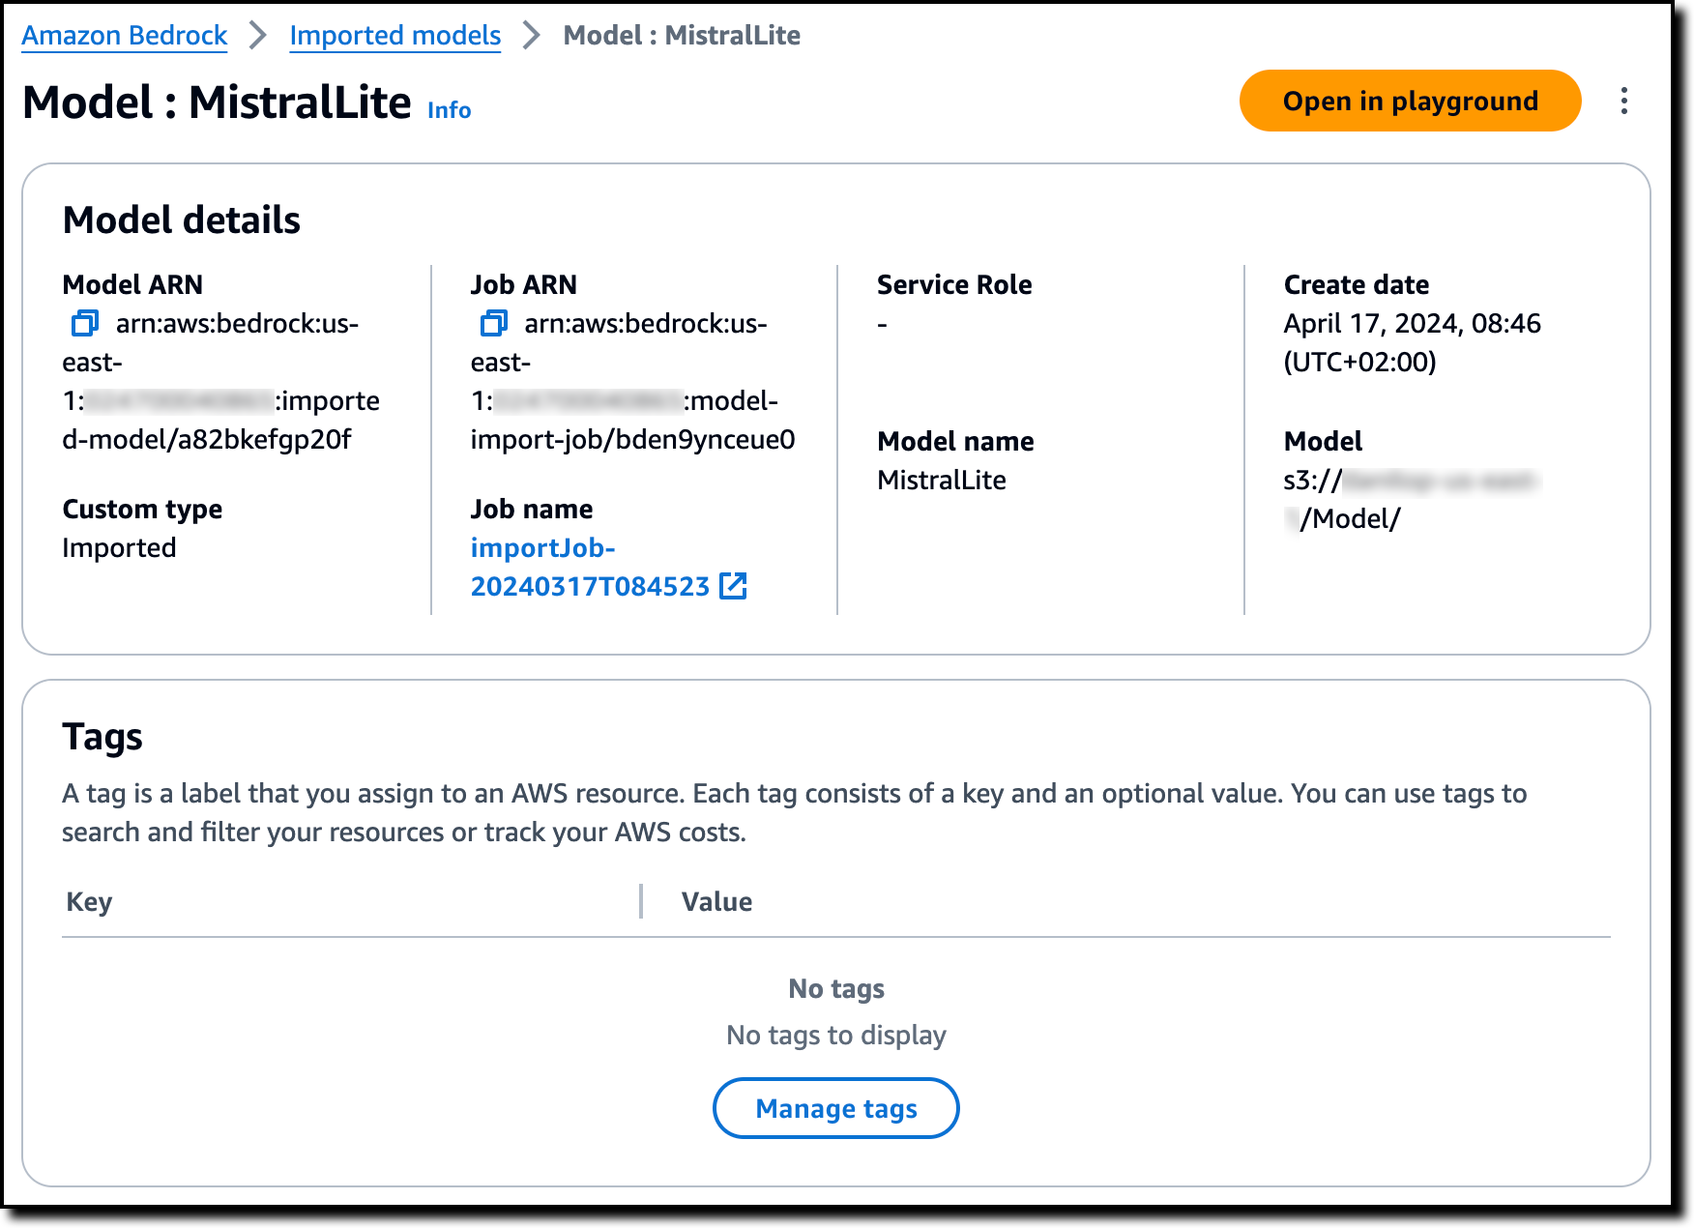Viewport: 1694px width, 1228px height.
Task: Go to the Amazon Bedrock breadcrumb
Action: point(125,36)
